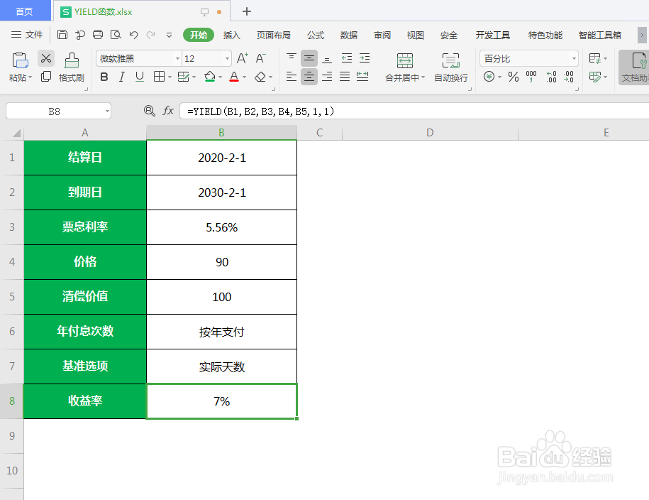Image resolution: width=649 pixels, height=500 pixels.
Task: Switch to the 页面布局 tab
Action: pyautogui.click(x=273, y=36)
